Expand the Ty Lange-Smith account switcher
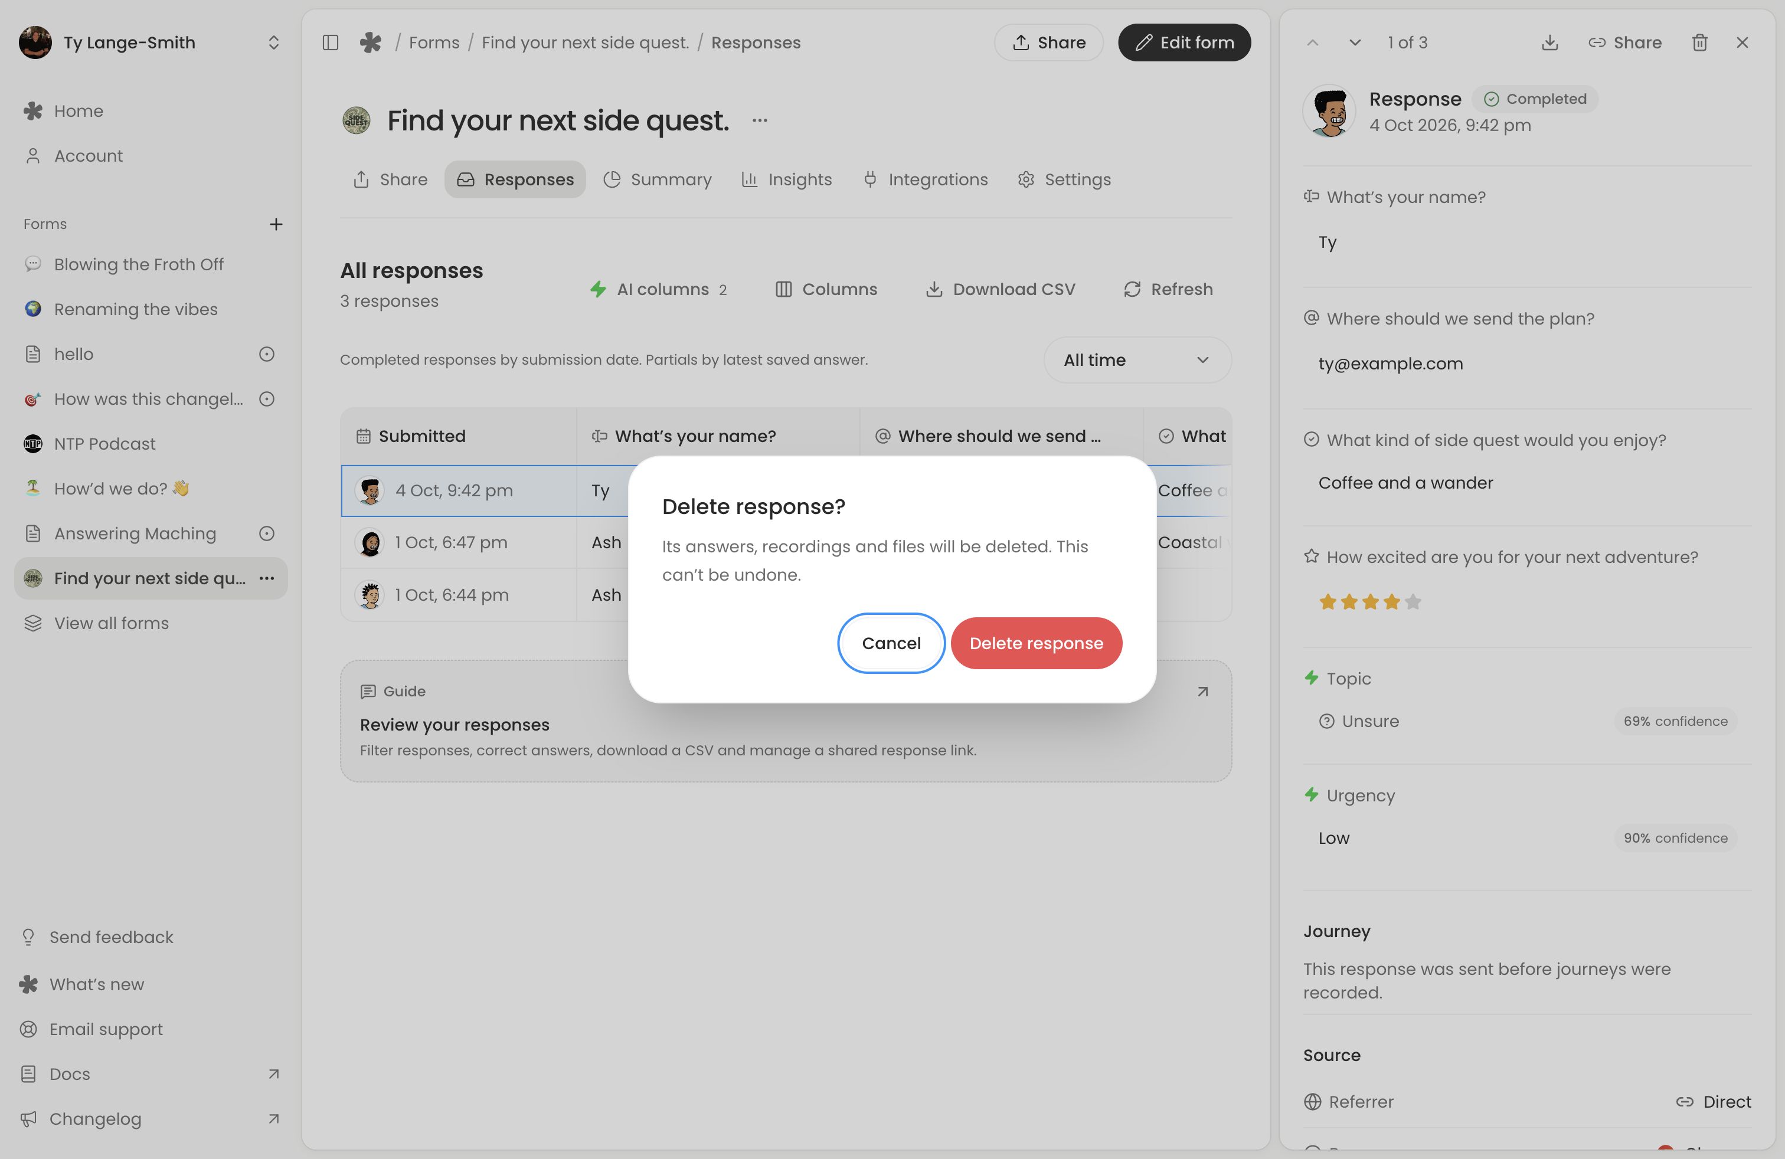Viewport: 1785px width, 1159px height. coord(150,42)
